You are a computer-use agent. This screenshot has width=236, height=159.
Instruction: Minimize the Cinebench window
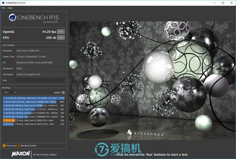point(215,3)
